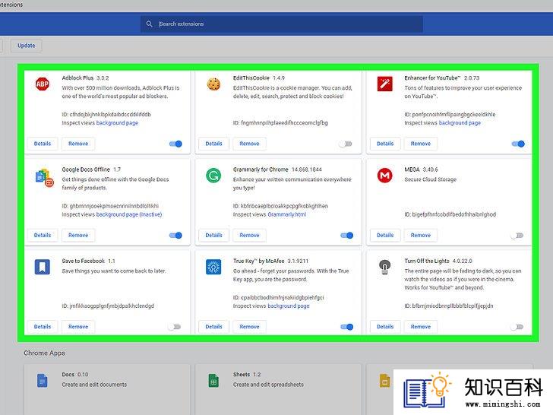Open Details for MEGA
Screen dimensions: 553x415
pos(385,235)
